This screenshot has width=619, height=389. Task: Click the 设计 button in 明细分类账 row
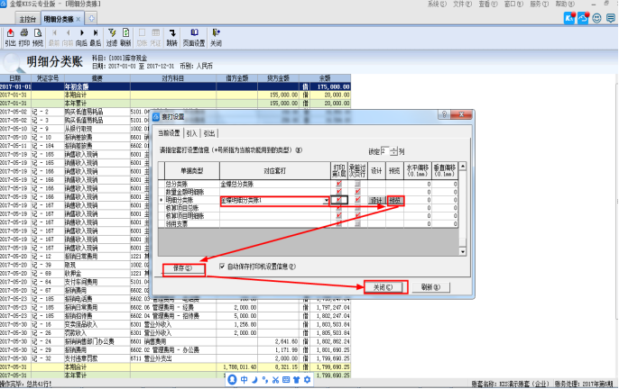[x=377, y=200]
